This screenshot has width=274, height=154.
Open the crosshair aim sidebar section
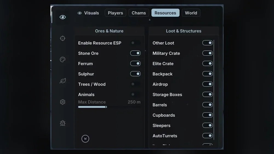tap(62, 38)
